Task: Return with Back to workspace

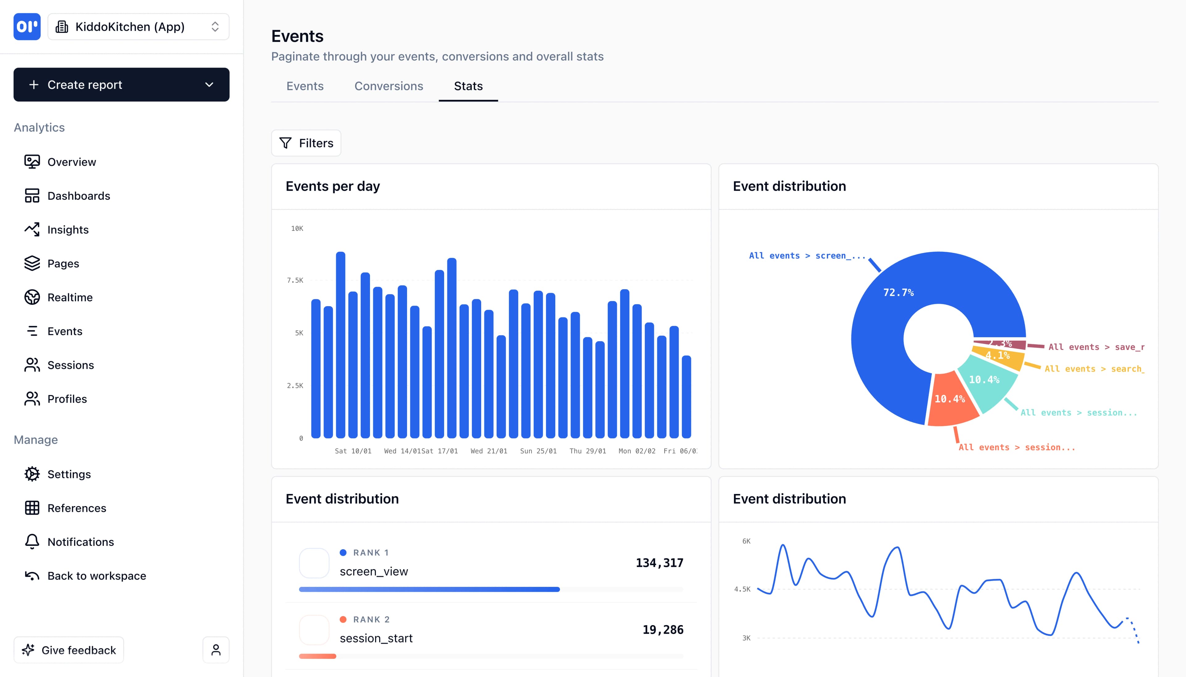Action: (96, 575)
